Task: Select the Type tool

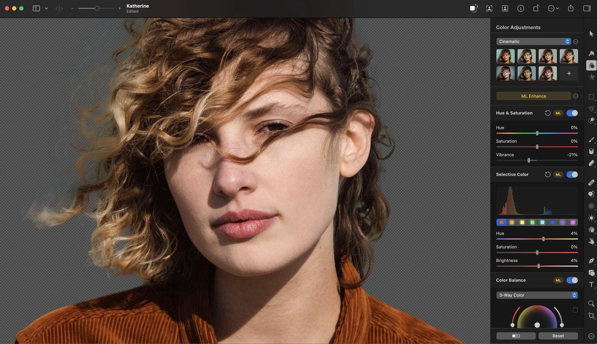Action: (x=592, y=285)
